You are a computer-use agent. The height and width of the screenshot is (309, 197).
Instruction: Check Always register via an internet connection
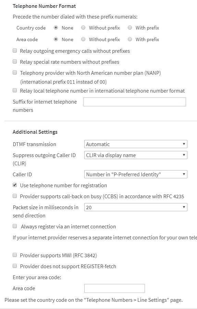[x=15, y=226]
